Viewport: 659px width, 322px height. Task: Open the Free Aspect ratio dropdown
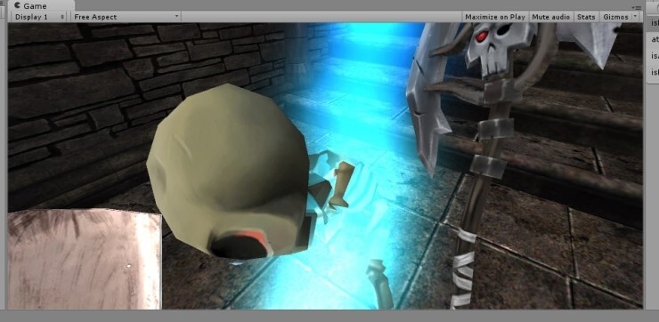[126, 17]
